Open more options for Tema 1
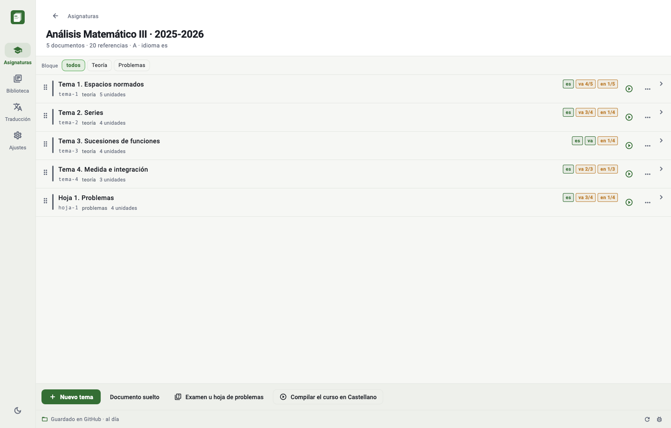 (x=648, y=89)
